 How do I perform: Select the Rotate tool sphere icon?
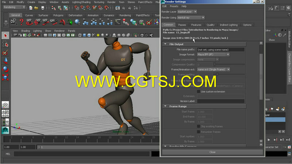[x=5, y=69]
